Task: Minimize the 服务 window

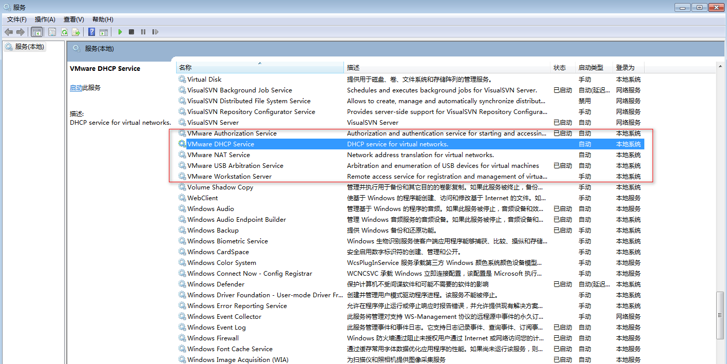Action: (683, 7)
